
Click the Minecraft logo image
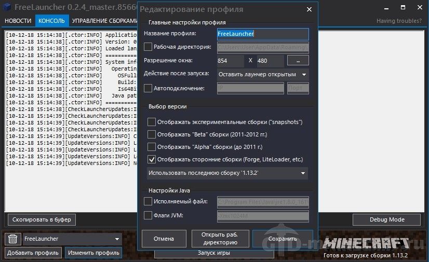click(366, 243)
